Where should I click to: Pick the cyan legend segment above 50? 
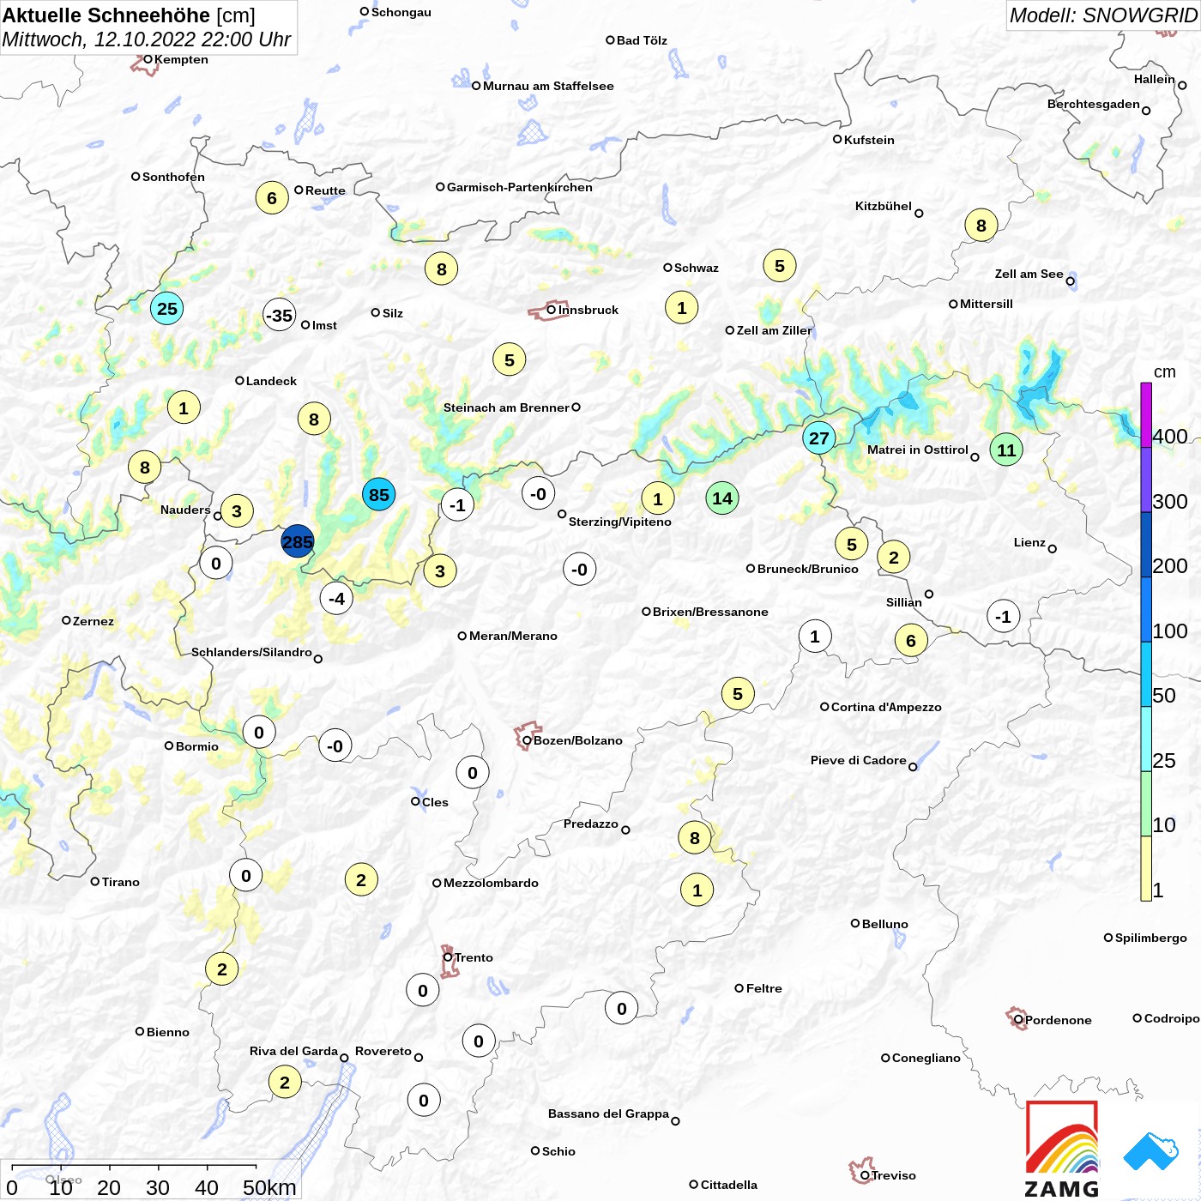pyautogui.click(x=1146, y=674)
